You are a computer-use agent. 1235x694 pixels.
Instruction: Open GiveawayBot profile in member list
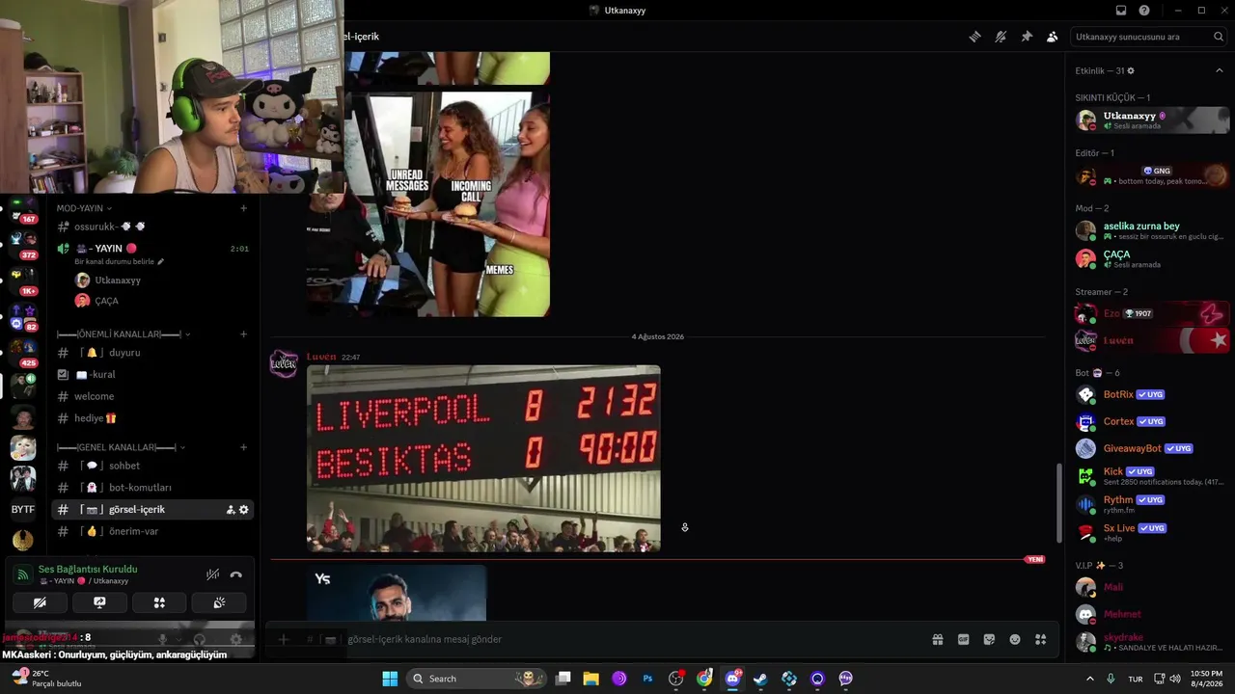click(1152, 448)
